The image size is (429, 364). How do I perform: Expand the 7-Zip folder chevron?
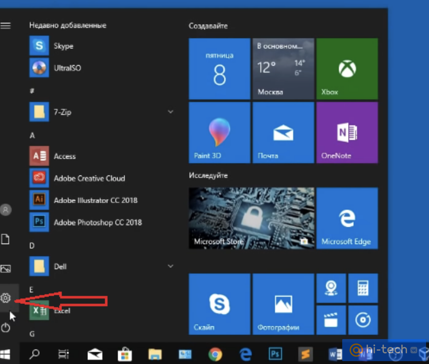point(171,112)
